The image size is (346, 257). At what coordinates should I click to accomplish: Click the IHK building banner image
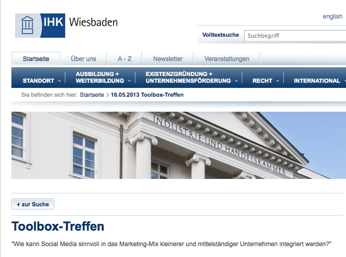tap(178, 145)
